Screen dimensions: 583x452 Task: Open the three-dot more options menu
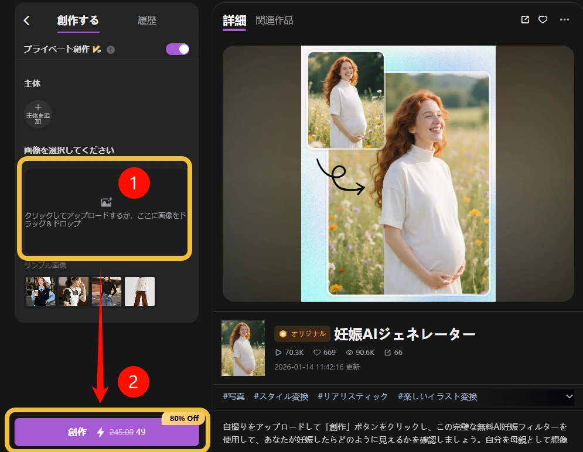[x=564, y=20]
